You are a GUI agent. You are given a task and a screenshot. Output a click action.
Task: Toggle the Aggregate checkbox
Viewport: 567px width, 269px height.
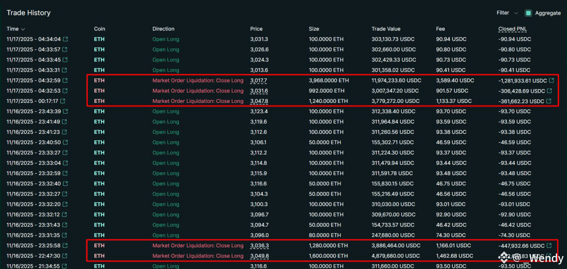528,13
